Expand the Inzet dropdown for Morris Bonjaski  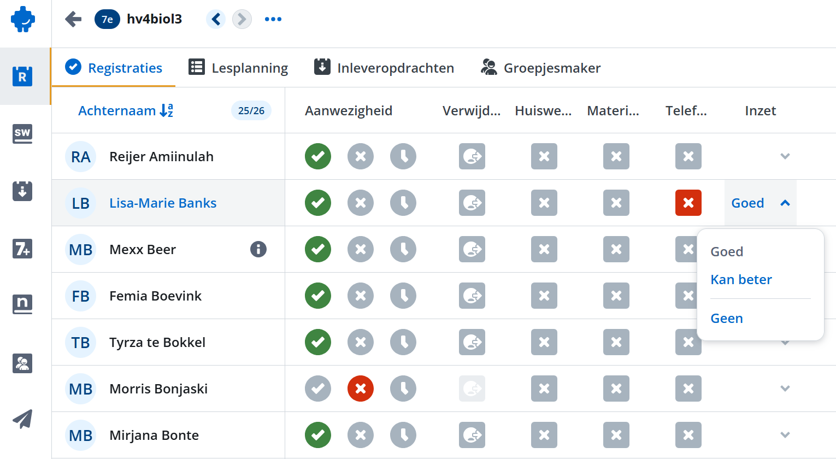[785, 389]
